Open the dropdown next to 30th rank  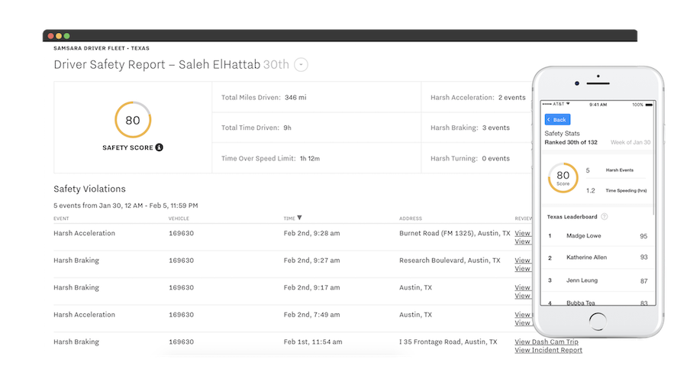coord(301,65)
